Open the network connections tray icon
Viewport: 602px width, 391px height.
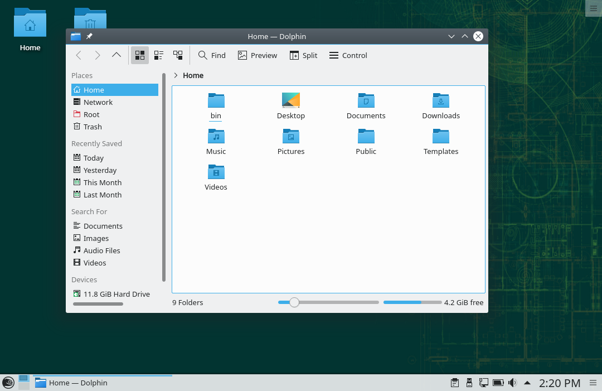483,383
